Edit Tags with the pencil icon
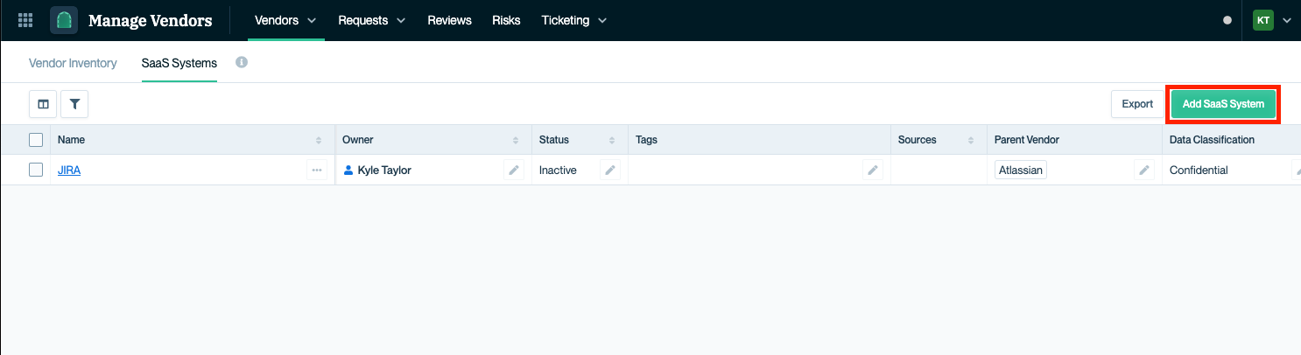Viewport: 1301px width, 355px height. click(x=873, y=171)
